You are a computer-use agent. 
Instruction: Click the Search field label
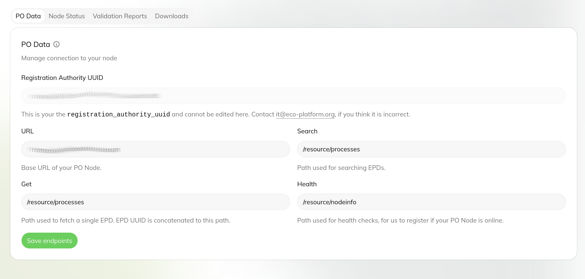307,131
